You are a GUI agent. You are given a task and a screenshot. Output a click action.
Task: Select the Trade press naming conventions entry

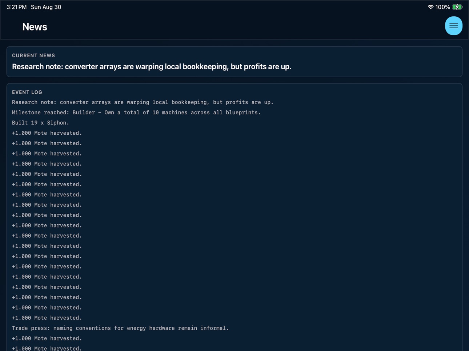[120, 328]
